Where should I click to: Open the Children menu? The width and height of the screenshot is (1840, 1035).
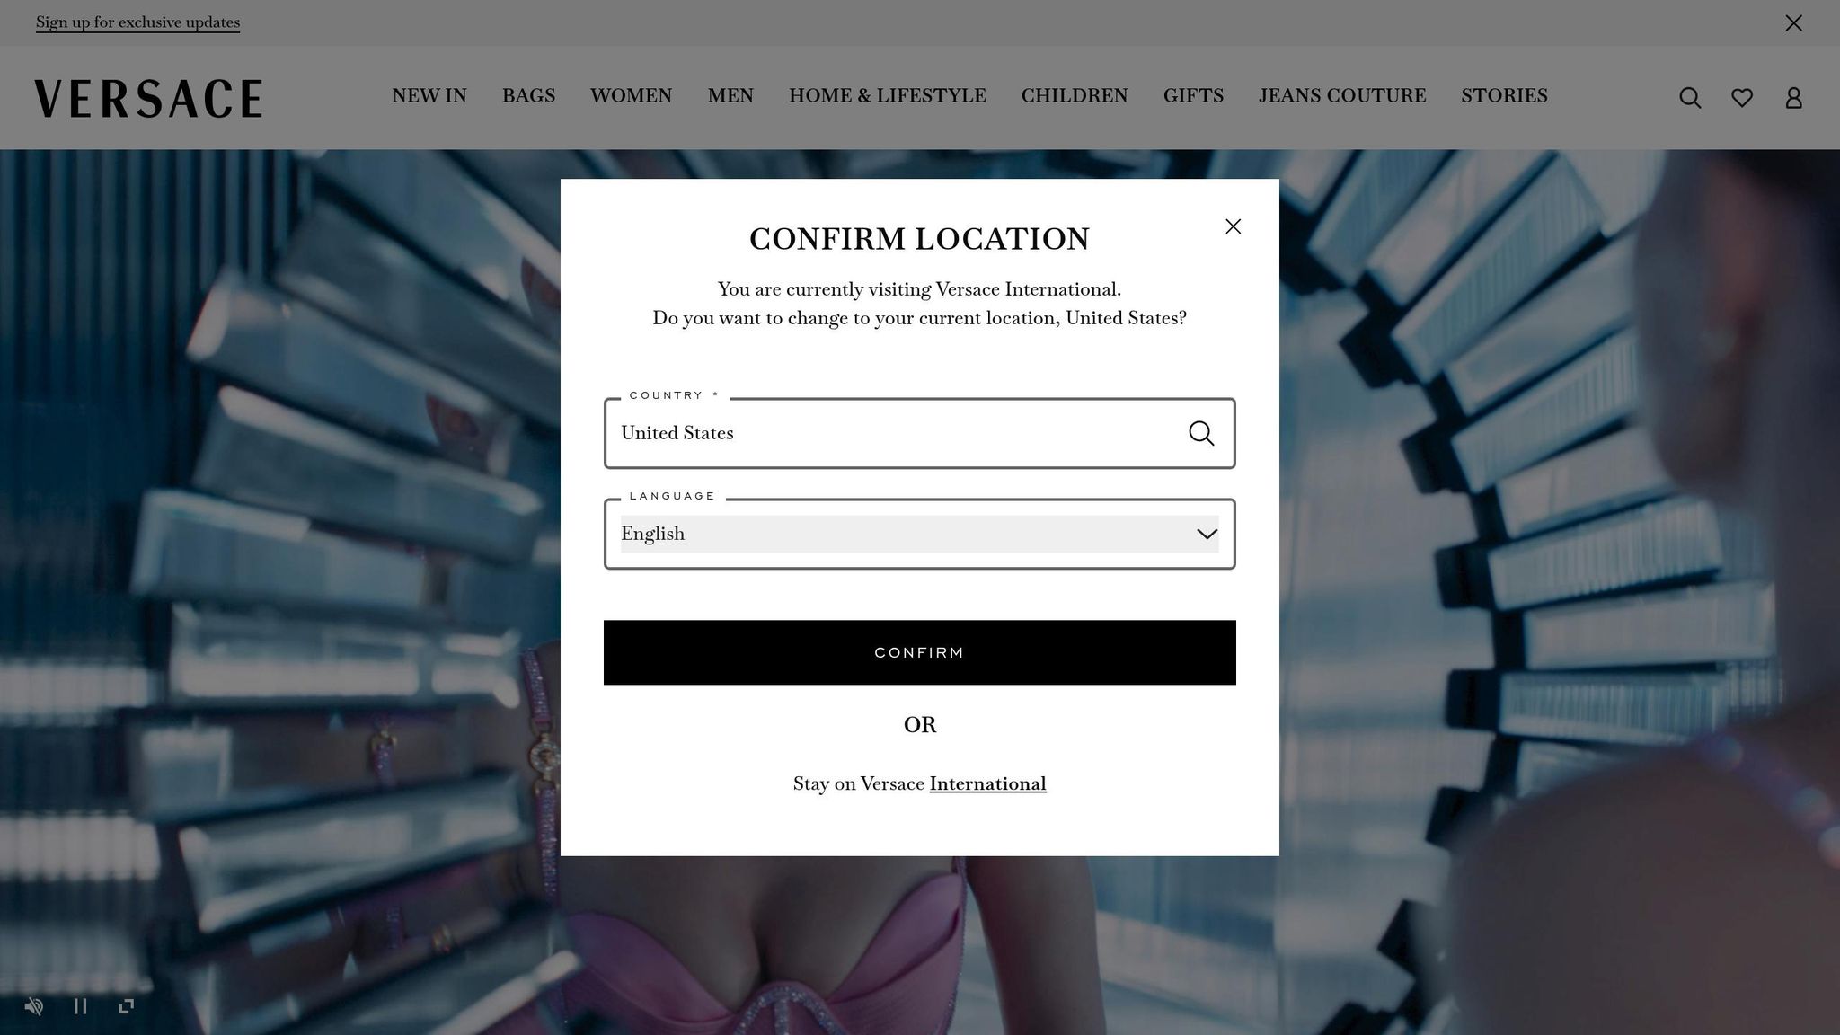tap(1075, 95)
